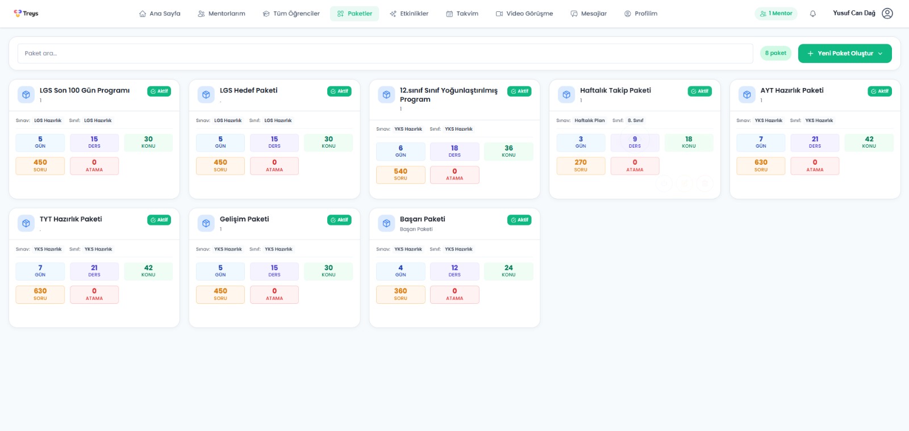Click the Haftalık Takip Paketi cube icon
This screenshot has width=909, height=431.
pyautogui.click(x=566, y=95)
